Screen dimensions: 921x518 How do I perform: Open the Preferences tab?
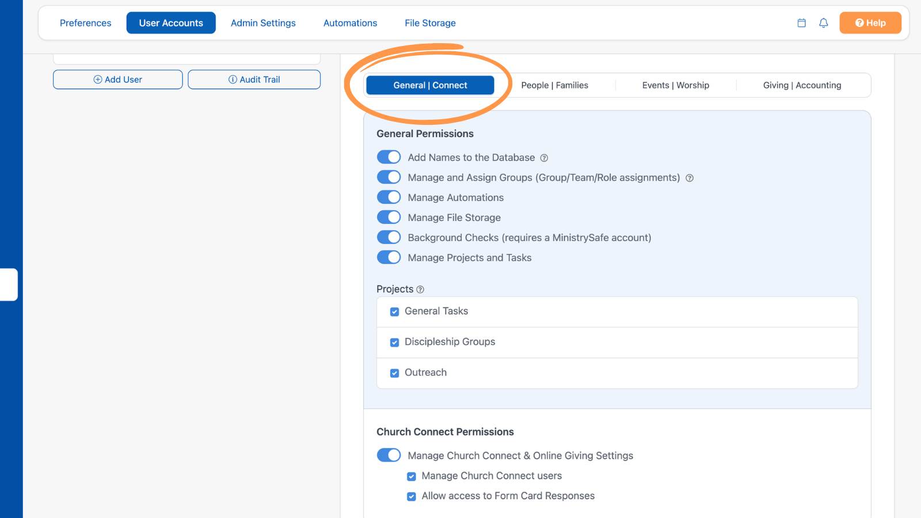pyautogui.click(x=86, y=23)
